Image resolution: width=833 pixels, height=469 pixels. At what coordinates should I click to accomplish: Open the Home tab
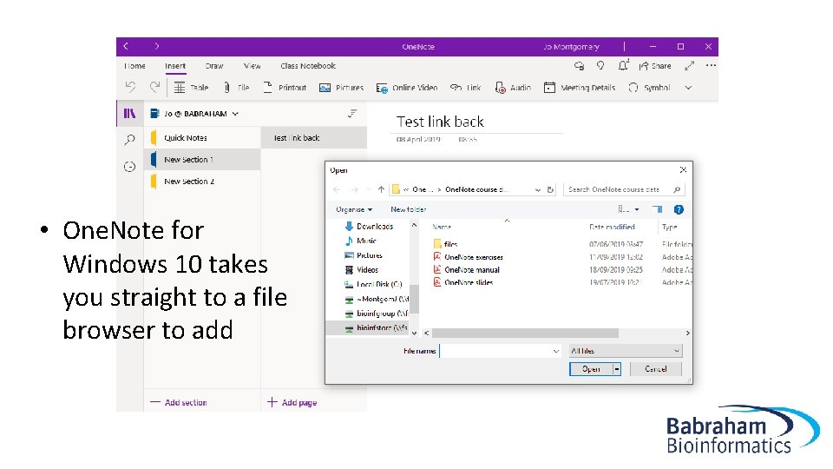(x=135, y=66)
